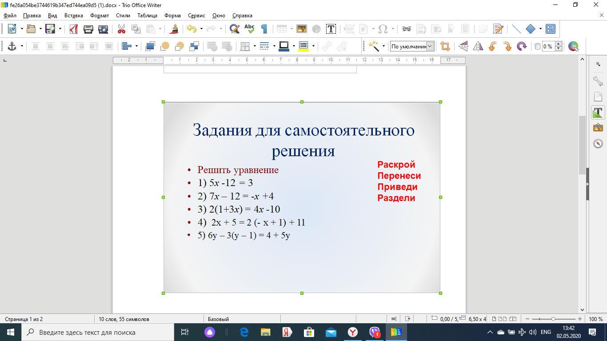Expand the border line style dropdown

pyautogui.click(x=274, y=46)
